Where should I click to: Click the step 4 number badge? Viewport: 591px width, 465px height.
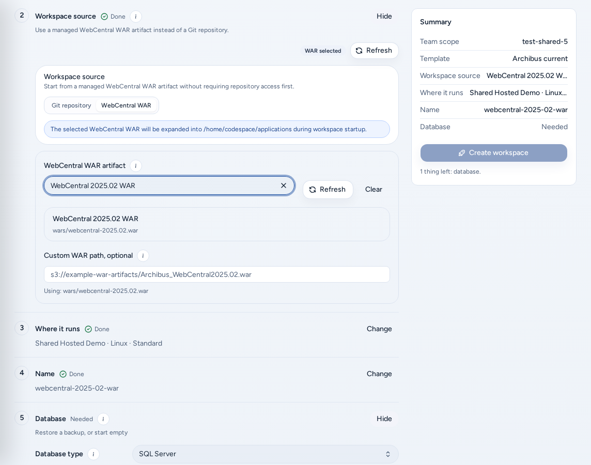click(x=22, y=373)
